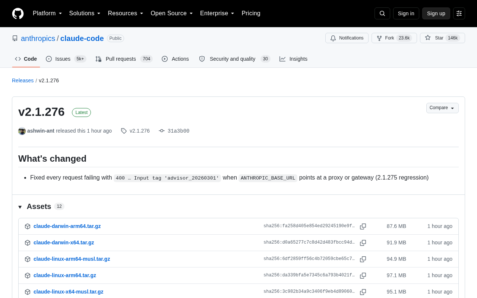477x298 pixels.
Task: Click the package icon for claude-darwin-arm64.tar.gz
Action: (x=28, y=226)
